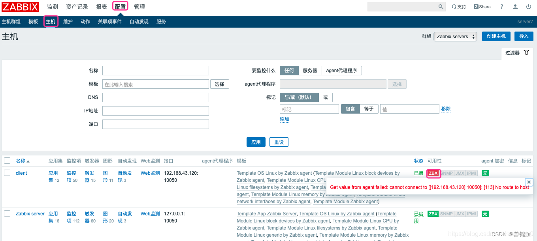The image size is (537, 241).
Task: Open the client host link
Action: [x=21, y=173]
